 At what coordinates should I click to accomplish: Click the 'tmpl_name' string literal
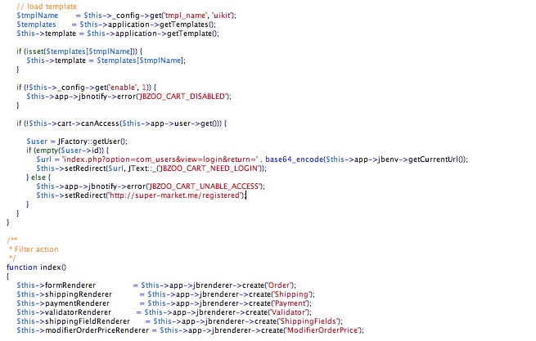tap(185, 16)
